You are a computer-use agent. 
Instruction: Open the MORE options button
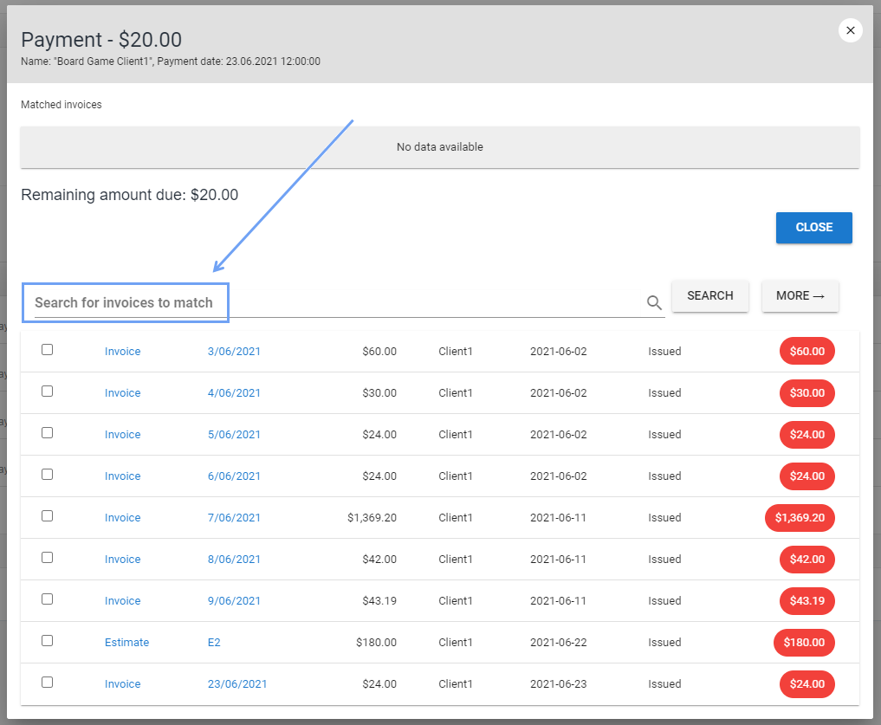click(x=800, y=295)
